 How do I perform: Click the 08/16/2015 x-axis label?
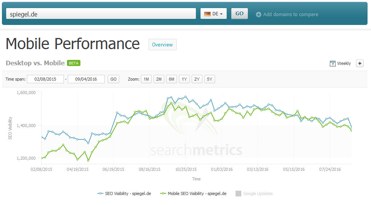pyautogui.click(x=150, y=169)
